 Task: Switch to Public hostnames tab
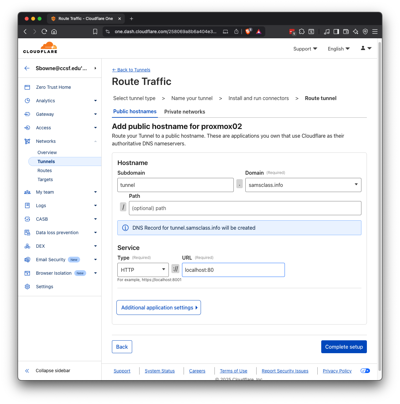tap(135, 112)
